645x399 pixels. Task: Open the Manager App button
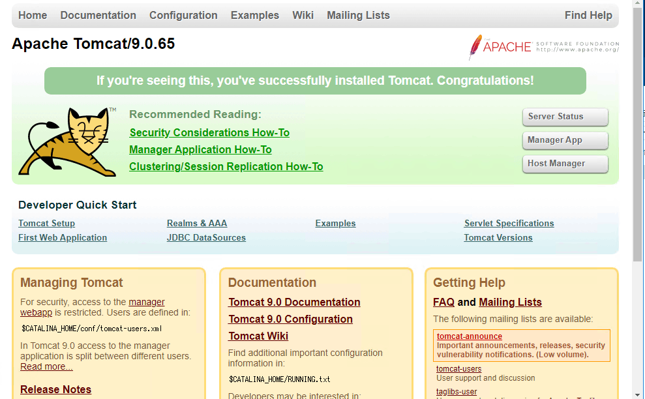coord(565,140)
